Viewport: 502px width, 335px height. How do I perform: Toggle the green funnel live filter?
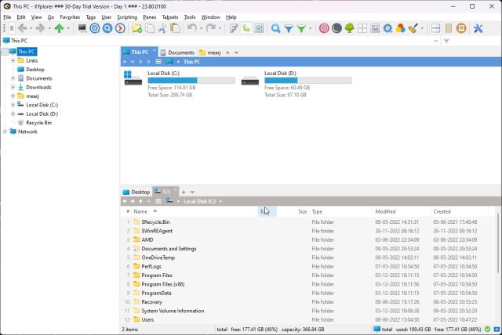tap(301, 28)
